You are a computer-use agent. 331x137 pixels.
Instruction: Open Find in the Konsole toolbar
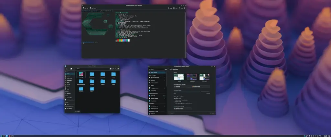[x=181, y=8]
